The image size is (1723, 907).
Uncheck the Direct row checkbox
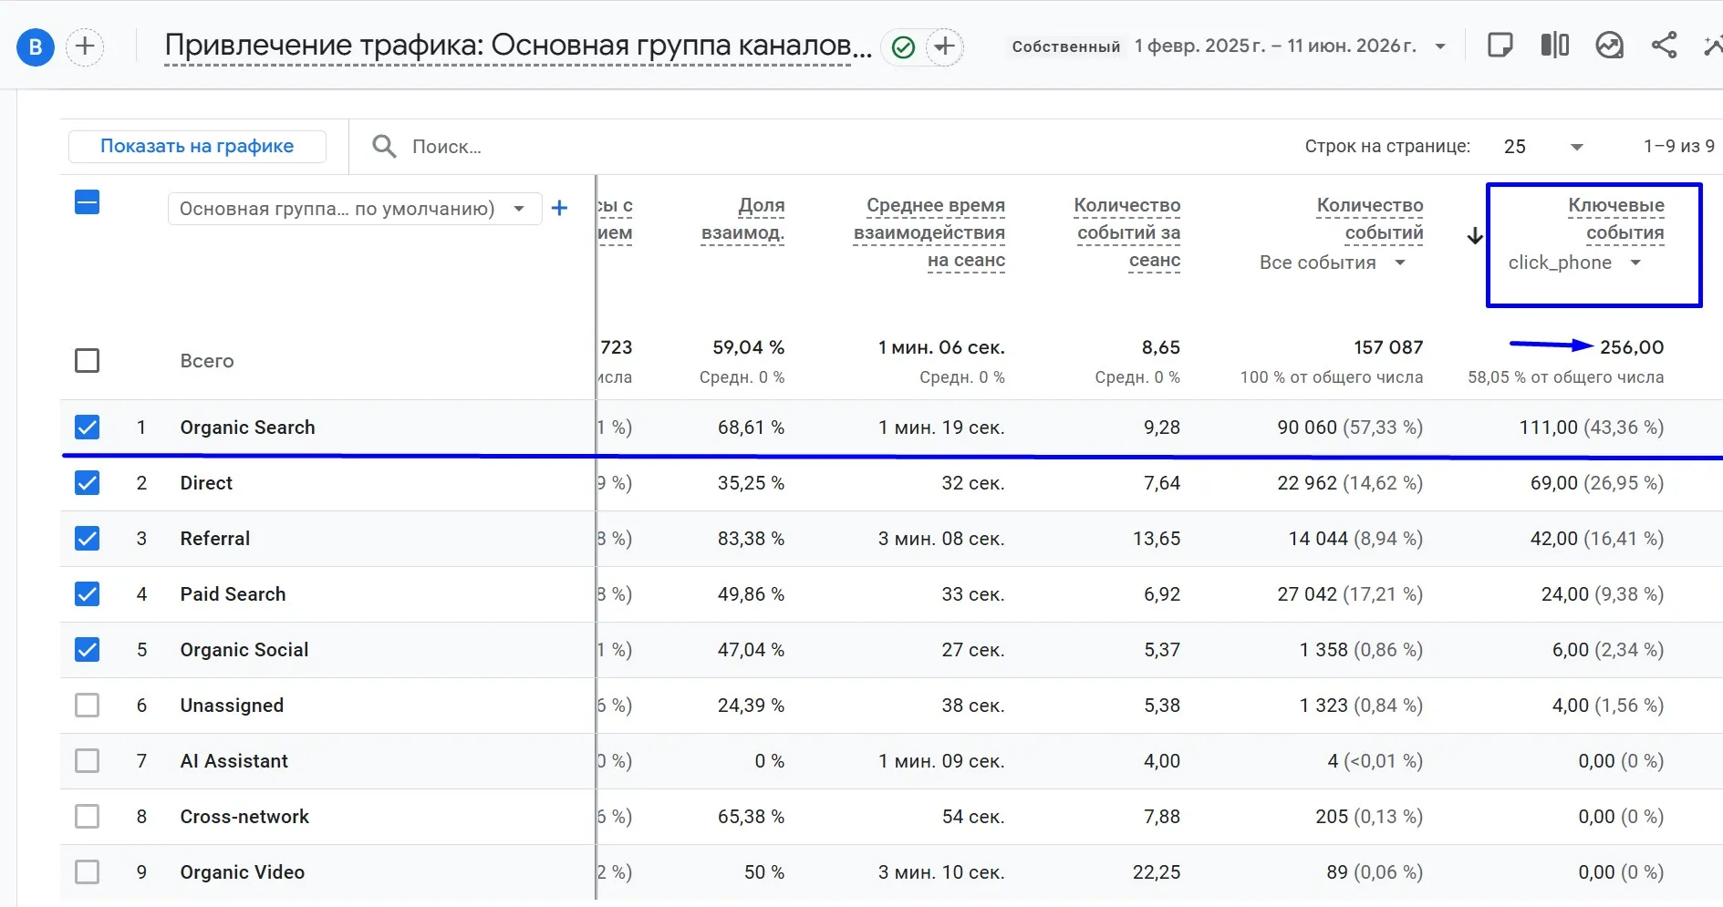coord(87,483)
